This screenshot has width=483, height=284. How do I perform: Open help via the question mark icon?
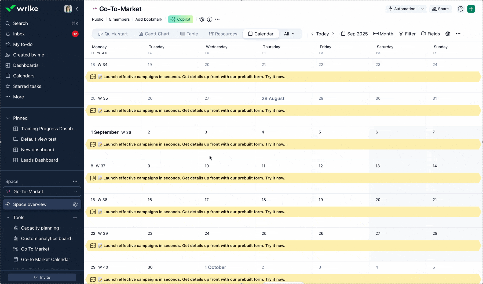(x=461, y=9)
